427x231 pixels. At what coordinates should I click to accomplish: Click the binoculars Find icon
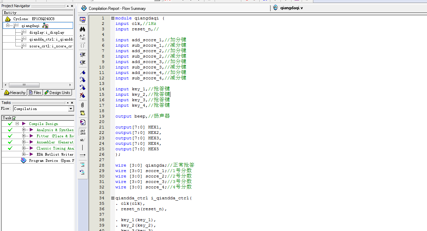point(82,29)
